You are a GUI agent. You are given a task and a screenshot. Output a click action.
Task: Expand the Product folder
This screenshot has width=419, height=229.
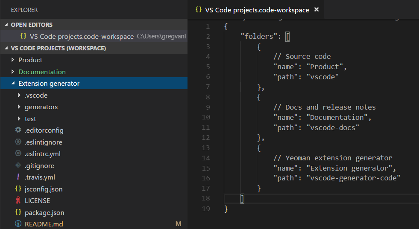point(13,60)
